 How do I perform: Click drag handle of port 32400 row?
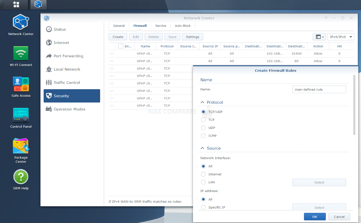tap(112, 54)
